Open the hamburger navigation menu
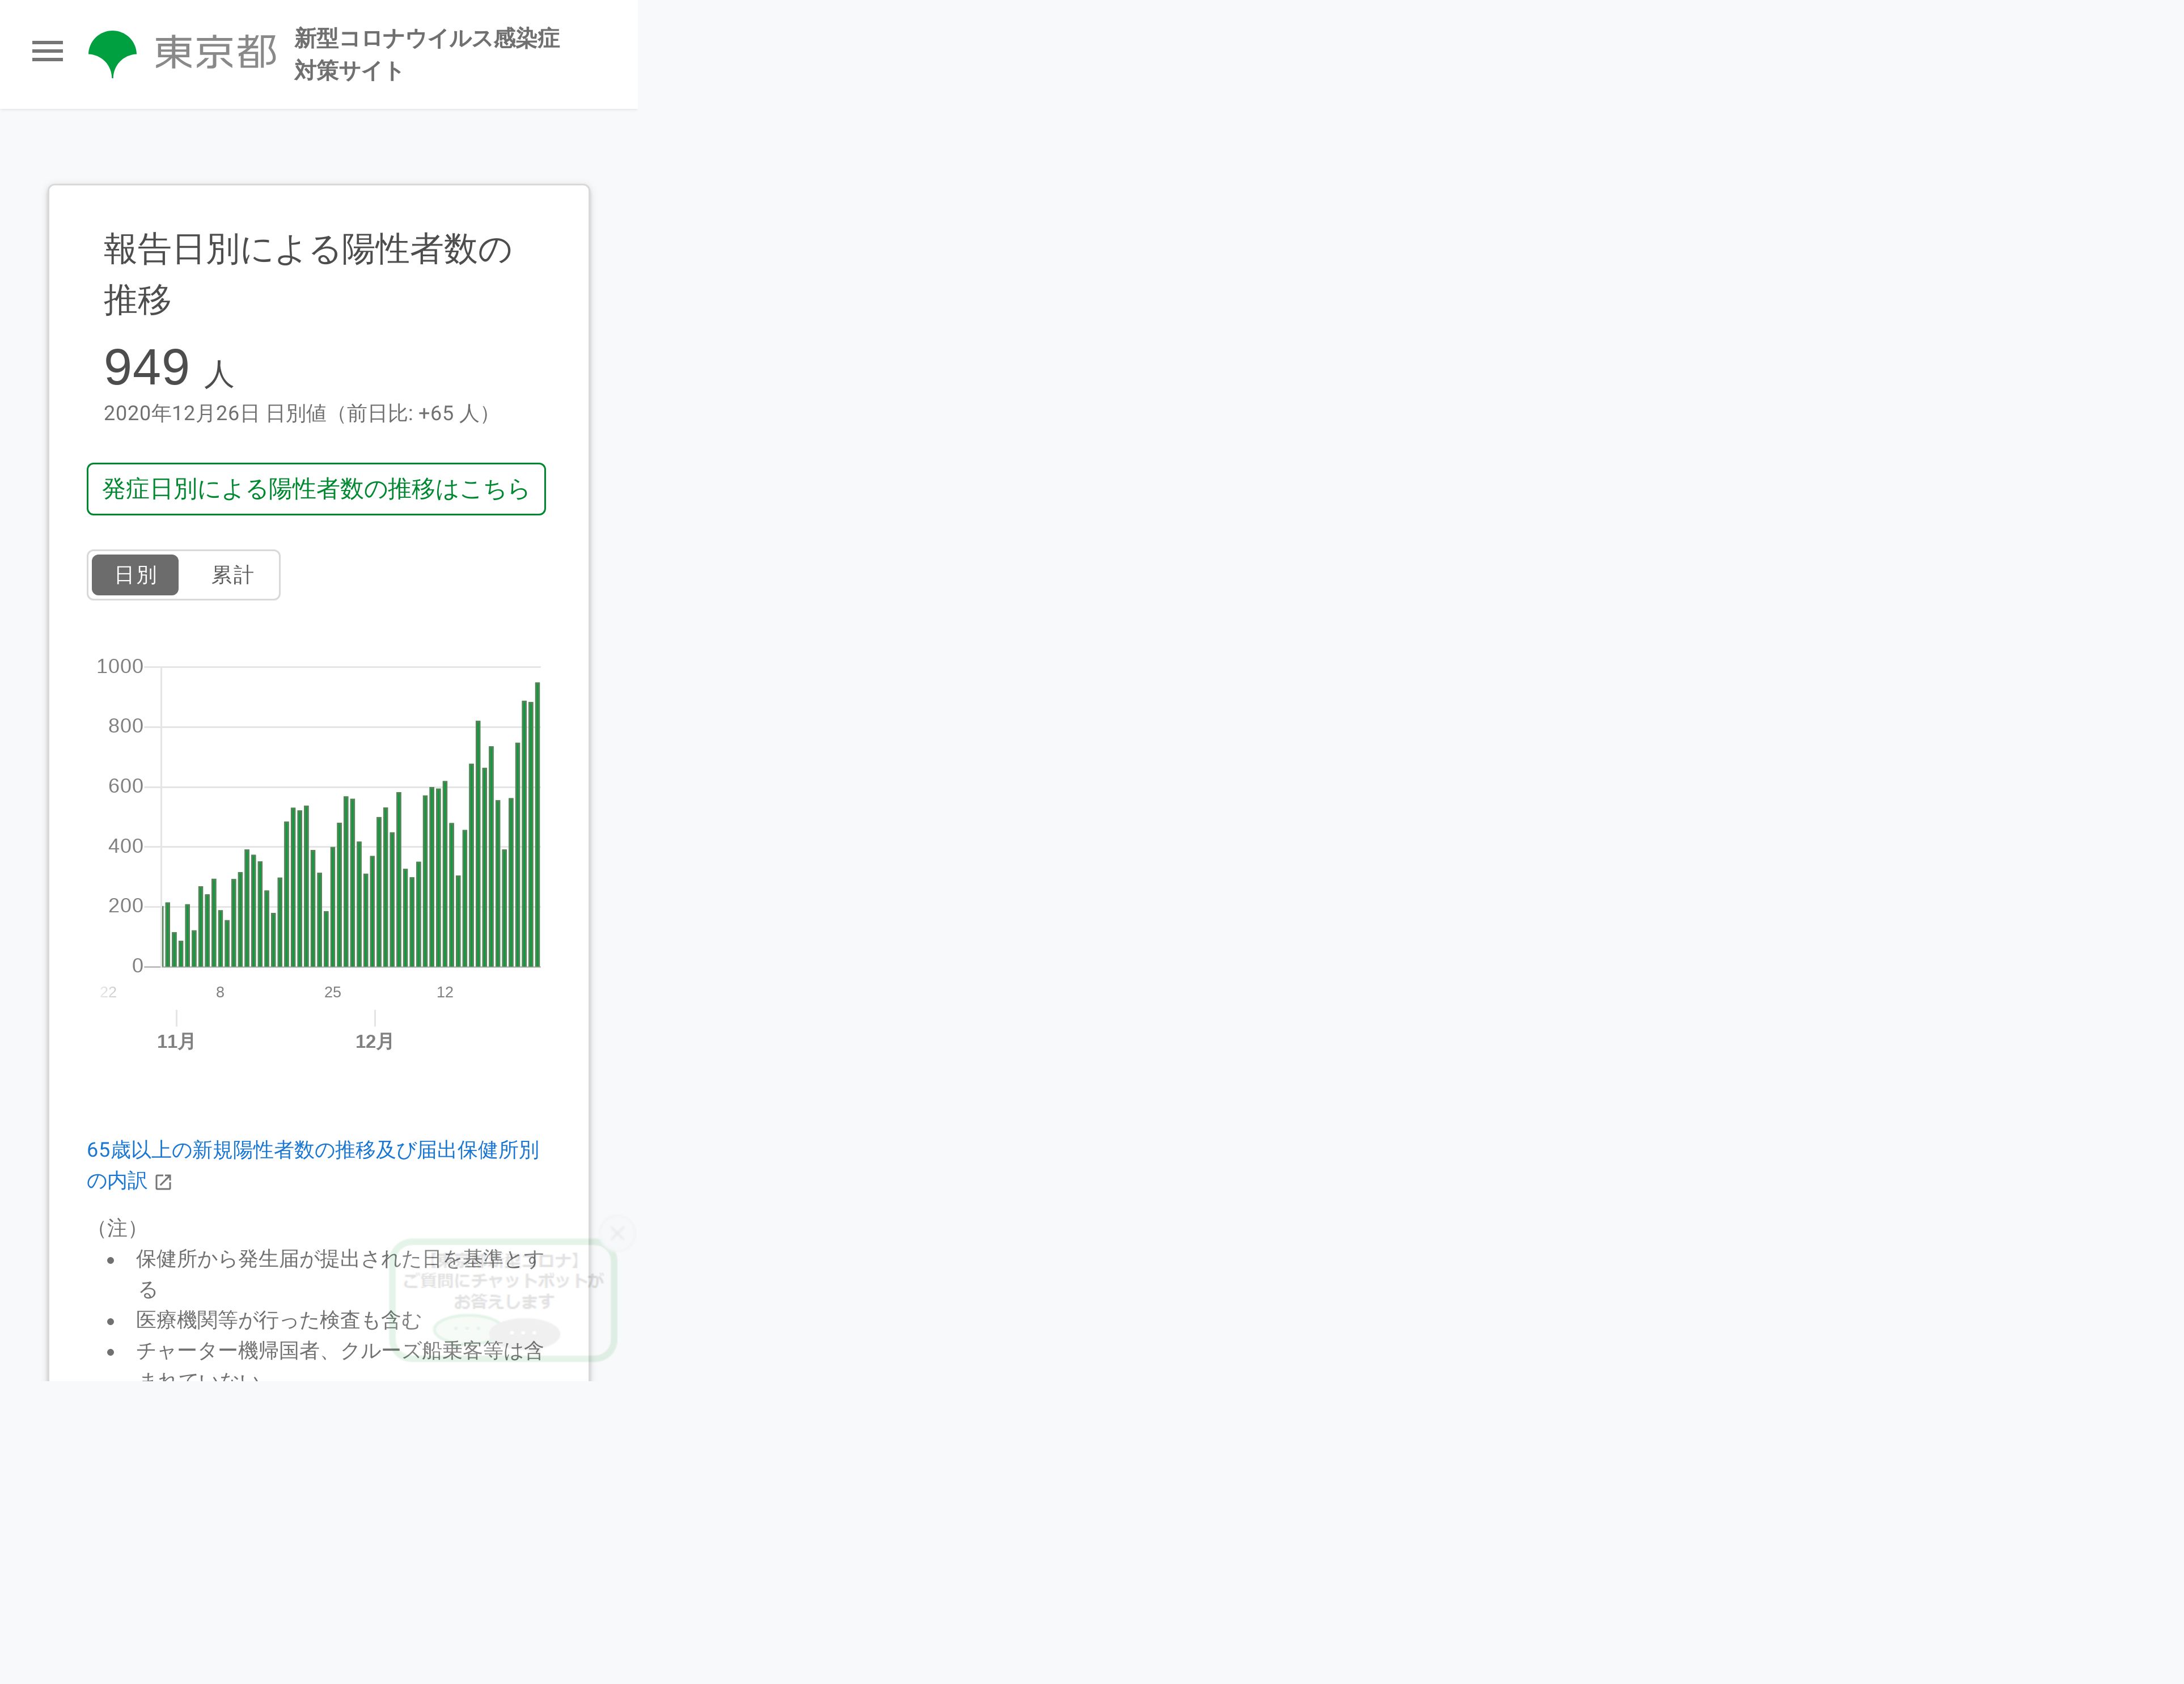Screen dimensions: 2184x1684 pyautogui.click(x=47, y=51)
